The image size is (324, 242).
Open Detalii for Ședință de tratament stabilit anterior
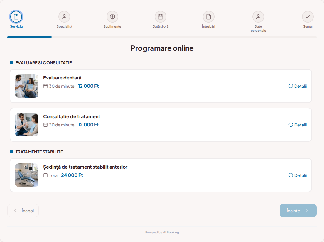pos(298,175)
